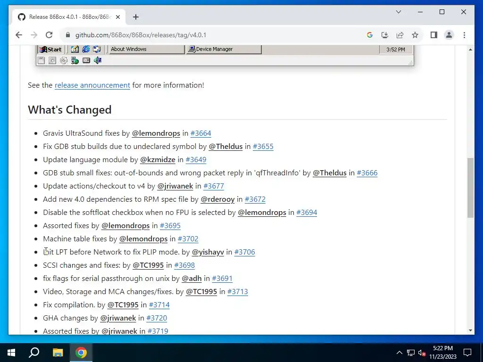View site security lock information
The width and height of the screenshot is (483, 362).
(68, 35)
